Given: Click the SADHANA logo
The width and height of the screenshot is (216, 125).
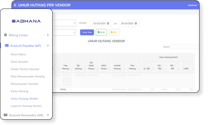Looking at the screenshot, I should pos(26,21).
